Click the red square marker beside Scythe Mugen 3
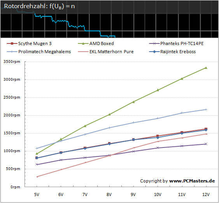 tap(12, 43)
